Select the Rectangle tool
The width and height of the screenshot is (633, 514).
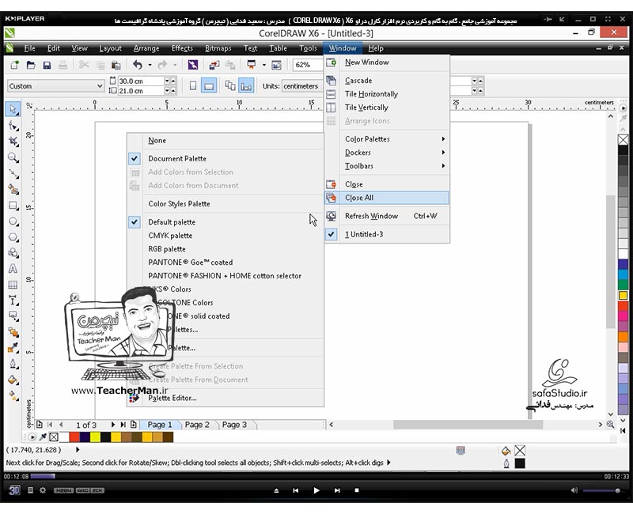(x=13, y=206)
